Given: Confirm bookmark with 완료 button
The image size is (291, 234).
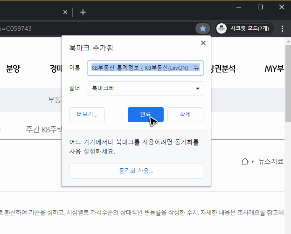Looking at the screenshot, I should point(145,115).
